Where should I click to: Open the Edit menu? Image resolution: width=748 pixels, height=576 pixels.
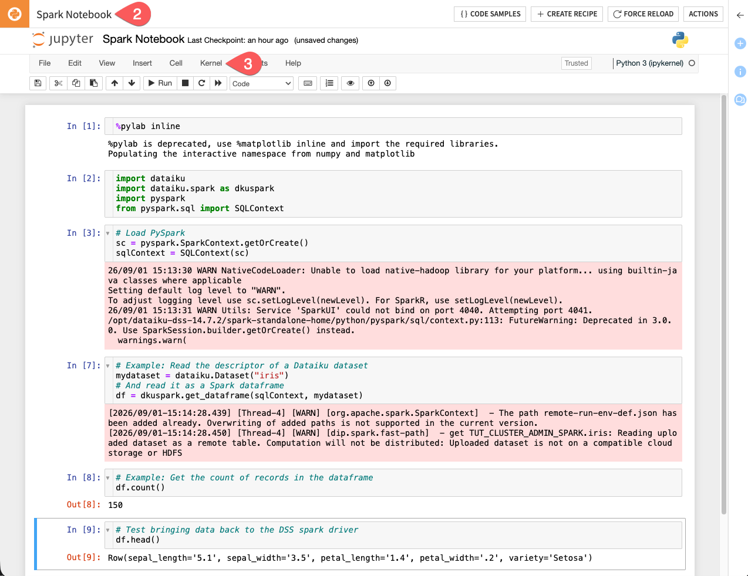tap(75, 63)
